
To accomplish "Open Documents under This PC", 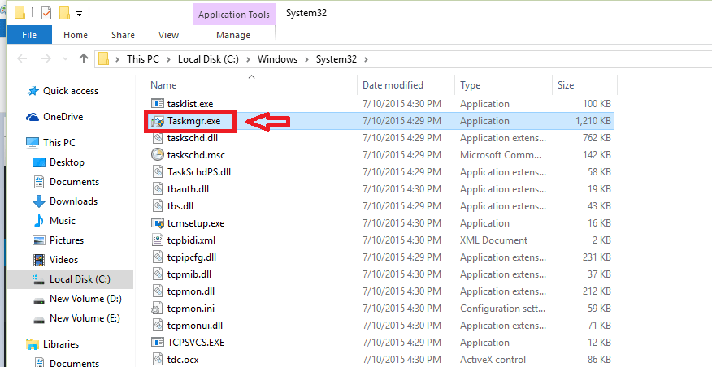I will click(x=74, y=182).
